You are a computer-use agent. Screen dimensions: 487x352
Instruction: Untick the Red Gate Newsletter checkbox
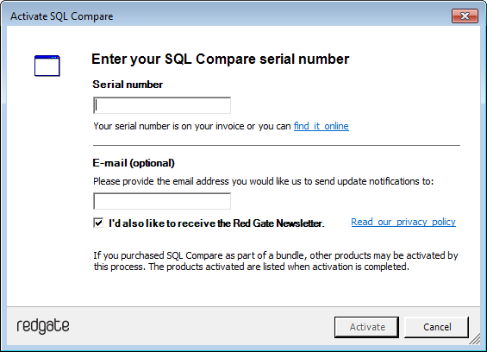tap(98, 223)
